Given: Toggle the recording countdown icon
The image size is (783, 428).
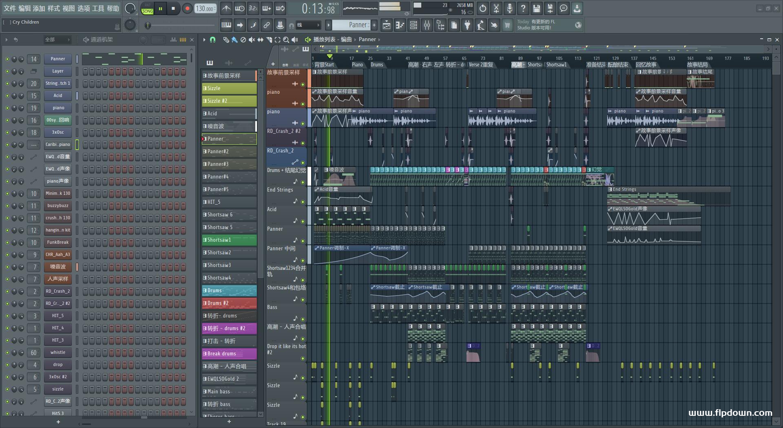Looking at the screenshot, I should (253, 8).
